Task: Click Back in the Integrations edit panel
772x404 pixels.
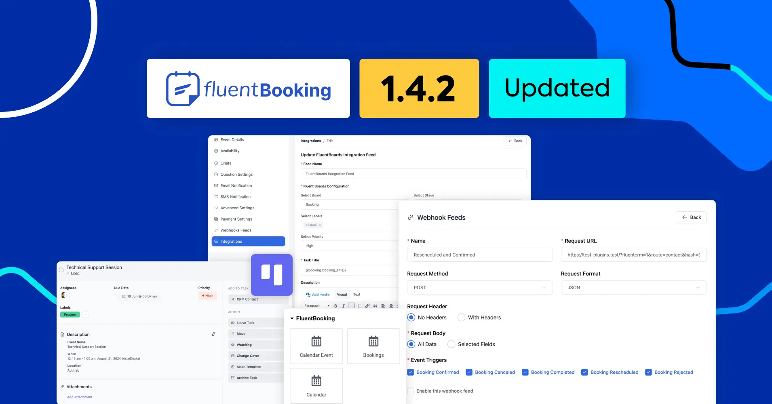Action: click(515, 141)
